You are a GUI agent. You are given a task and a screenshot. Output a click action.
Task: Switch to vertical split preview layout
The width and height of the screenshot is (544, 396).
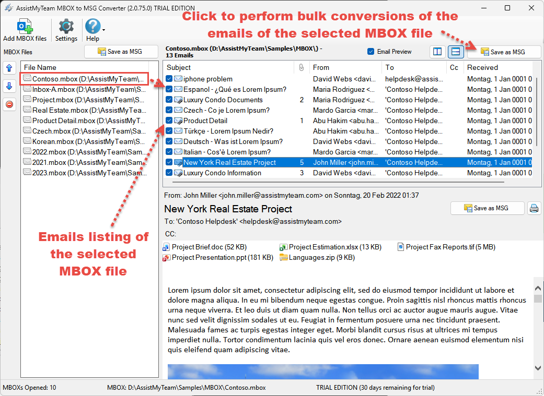[437, 52]
